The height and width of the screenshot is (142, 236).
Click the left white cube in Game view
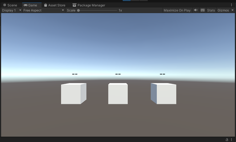pos(71,94)
